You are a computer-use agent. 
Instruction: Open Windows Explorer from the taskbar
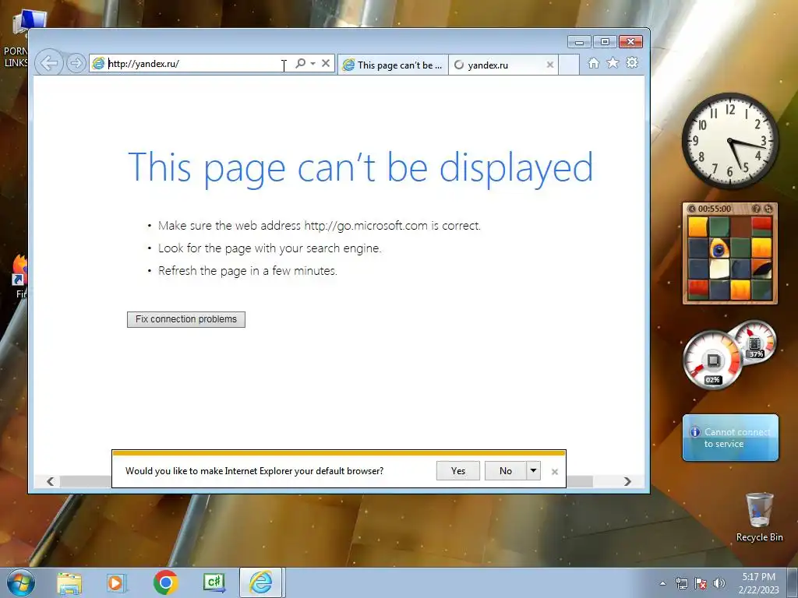pyautogui.click(x=69, y=582)
